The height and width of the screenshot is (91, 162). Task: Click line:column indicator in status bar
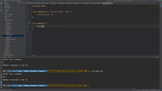[x=134, y=90]
